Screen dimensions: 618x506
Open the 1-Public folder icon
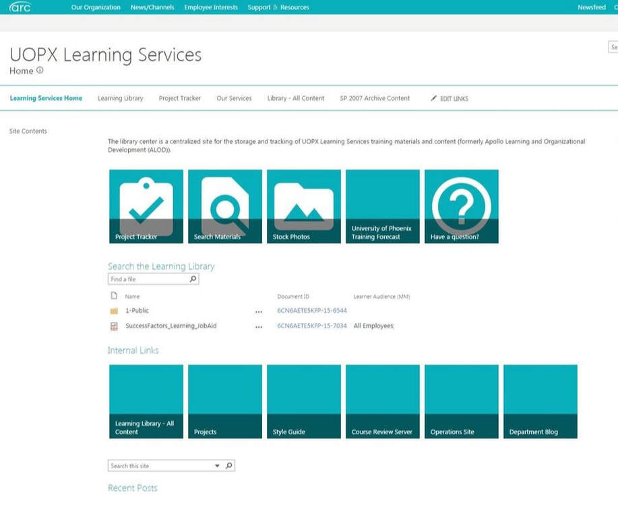[114, 311]
